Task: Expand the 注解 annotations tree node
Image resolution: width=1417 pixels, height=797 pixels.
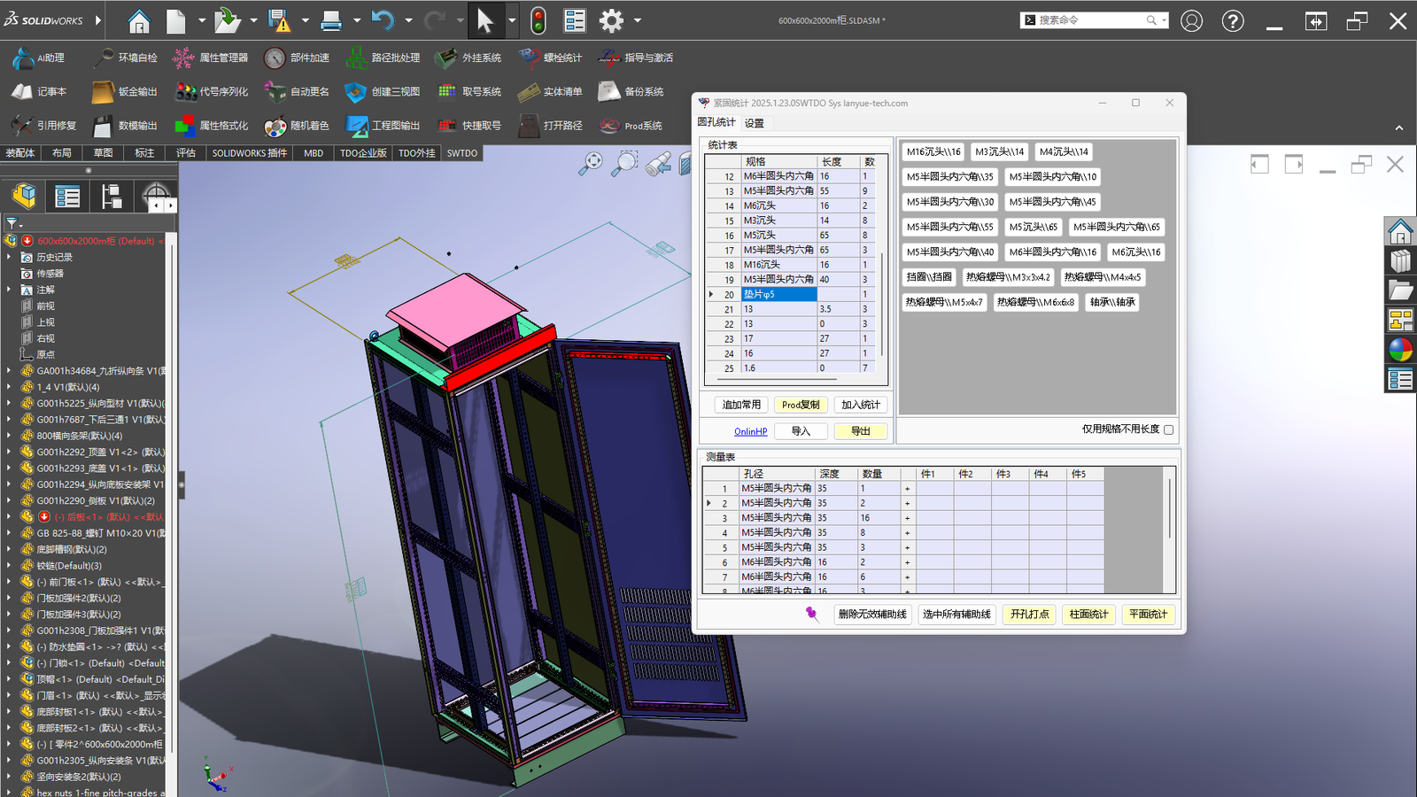Action: (x=9, y=290)
